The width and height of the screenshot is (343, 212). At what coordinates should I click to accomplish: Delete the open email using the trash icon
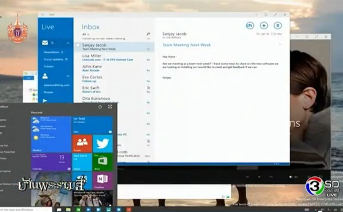(x=277, y=26)
